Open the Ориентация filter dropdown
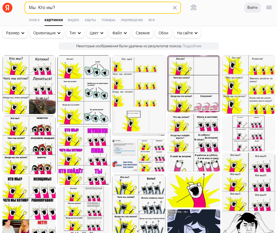The image size is (277, 233). [x=47, y=33]
